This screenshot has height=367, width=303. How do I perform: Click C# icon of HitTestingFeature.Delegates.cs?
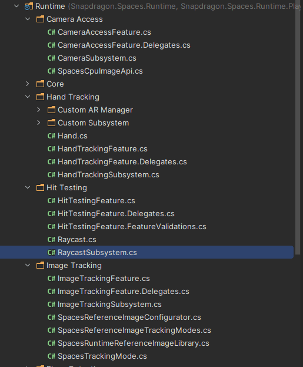click(x=51, y=213)
